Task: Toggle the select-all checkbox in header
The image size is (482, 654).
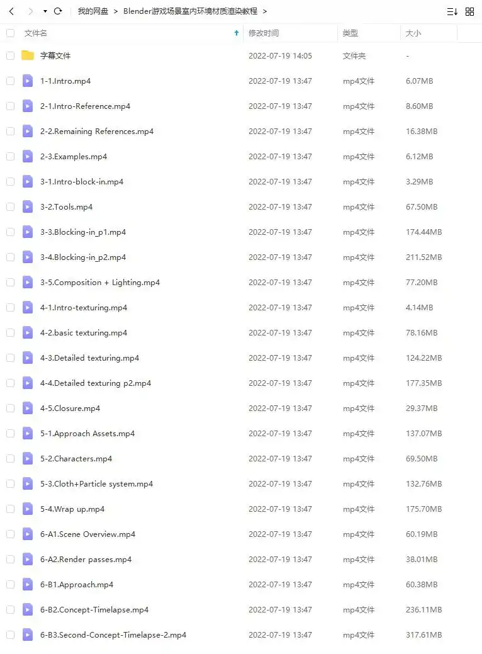Action: [11, 33]
